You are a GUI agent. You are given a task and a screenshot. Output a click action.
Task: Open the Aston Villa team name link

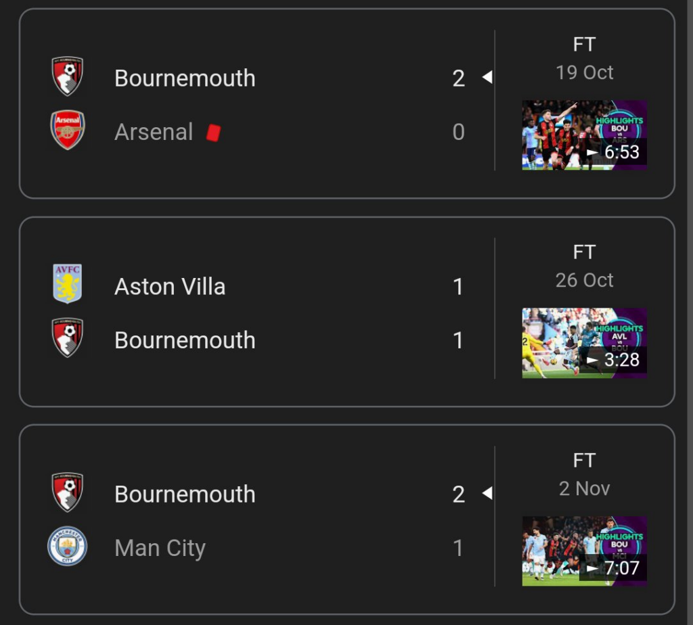[170, 286]
